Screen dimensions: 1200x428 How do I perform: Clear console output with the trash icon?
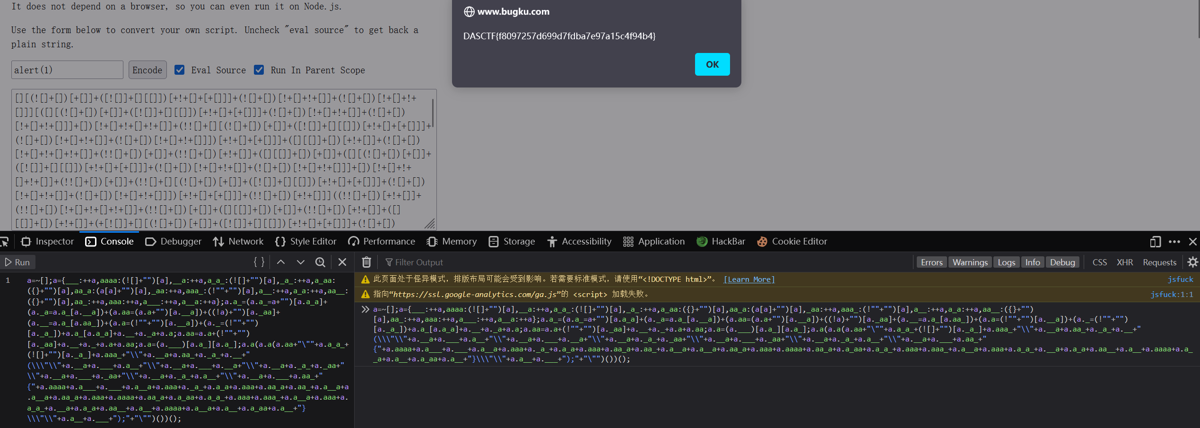[x=366, y=262]
